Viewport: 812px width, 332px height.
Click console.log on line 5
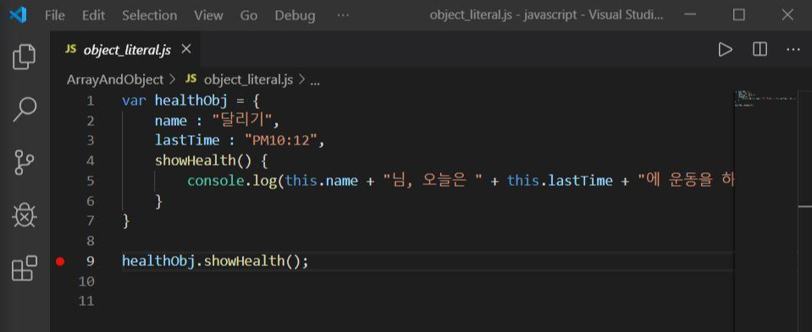[232, 181]
